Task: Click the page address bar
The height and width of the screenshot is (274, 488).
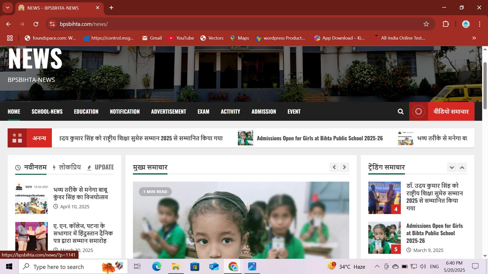Action: coord(152,24)
